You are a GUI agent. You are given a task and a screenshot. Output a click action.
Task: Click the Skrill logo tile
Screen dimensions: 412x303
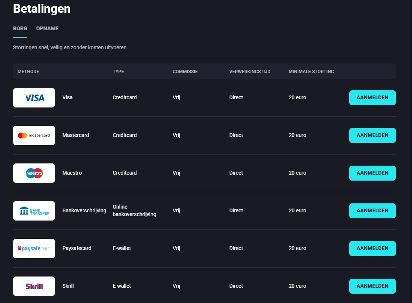point(34,286)
